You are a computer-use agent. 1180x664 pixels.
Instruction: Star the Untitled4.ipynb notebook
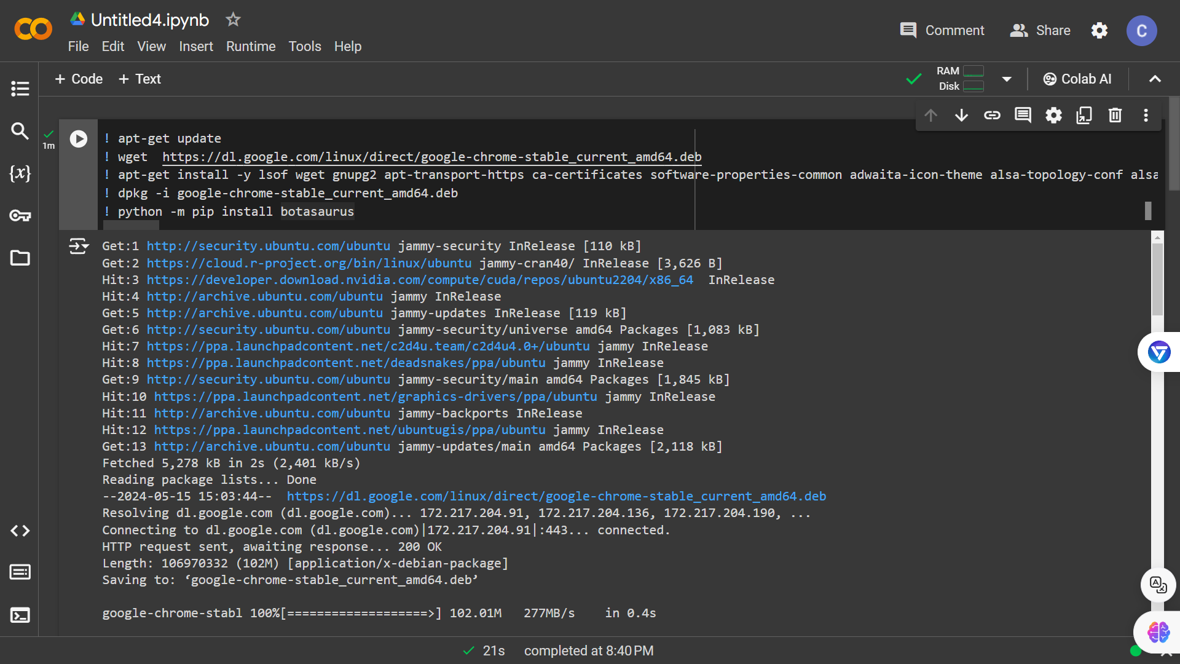coord(233,20)
